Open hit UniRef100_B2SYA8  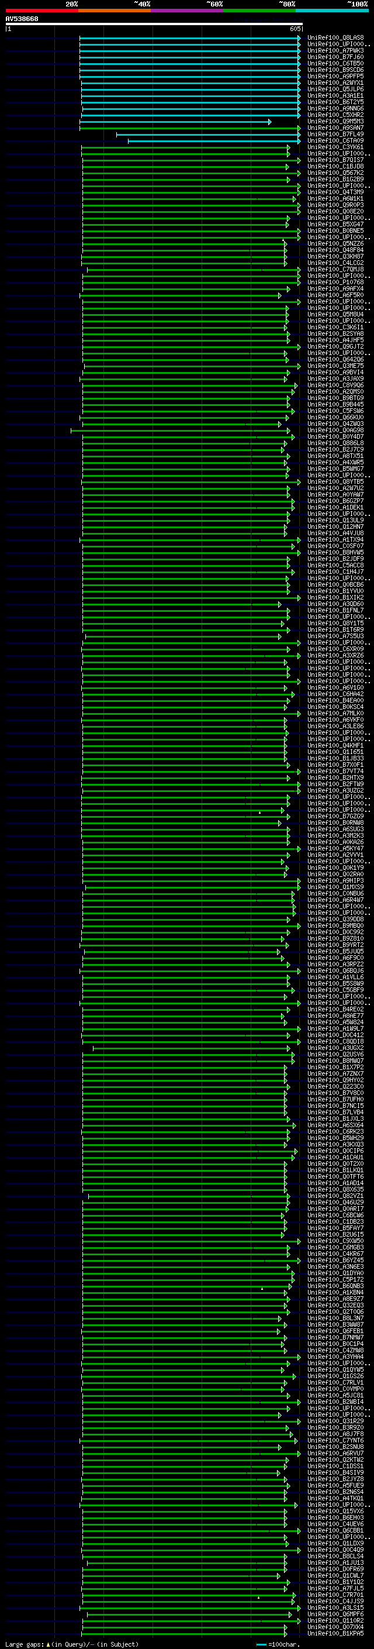pos(335,333)
